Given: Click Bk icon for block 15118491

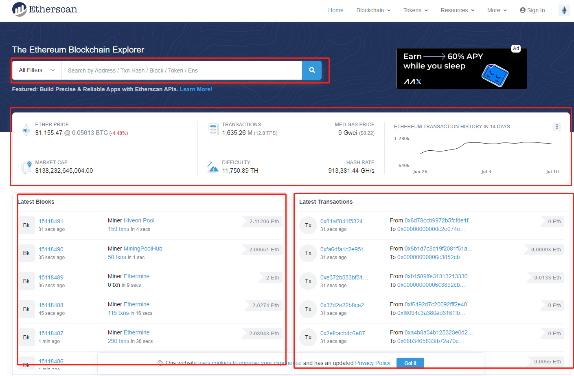Looking at the screenshot, I should 26,225.
